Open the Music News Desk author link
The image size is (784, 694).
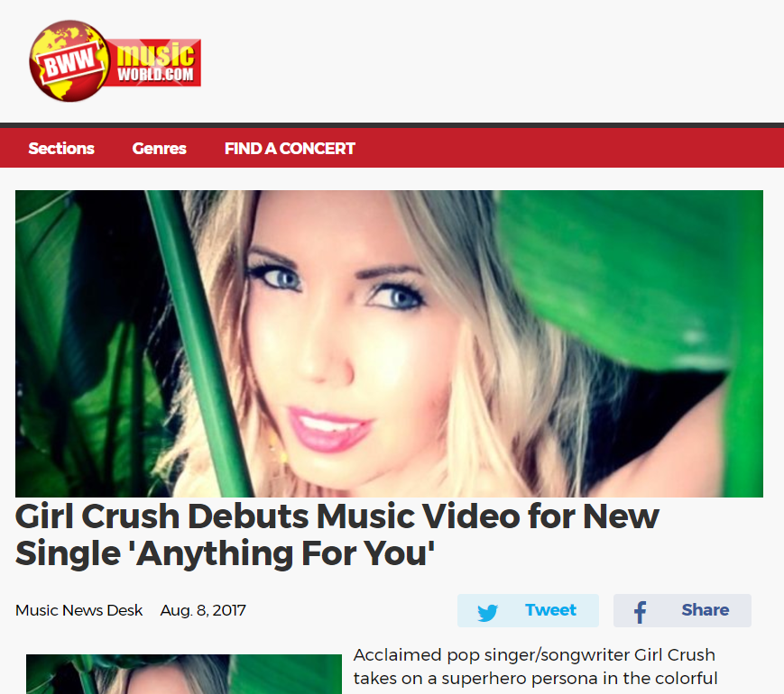coord(79,610)
